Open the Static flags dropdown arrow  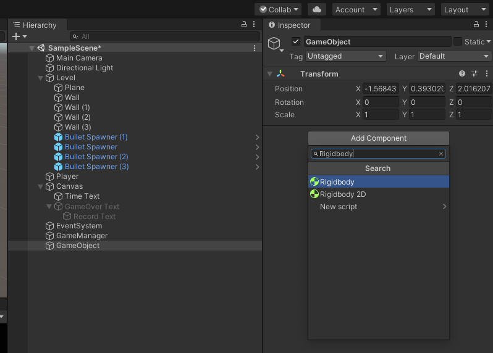click(x=488, y=41)
